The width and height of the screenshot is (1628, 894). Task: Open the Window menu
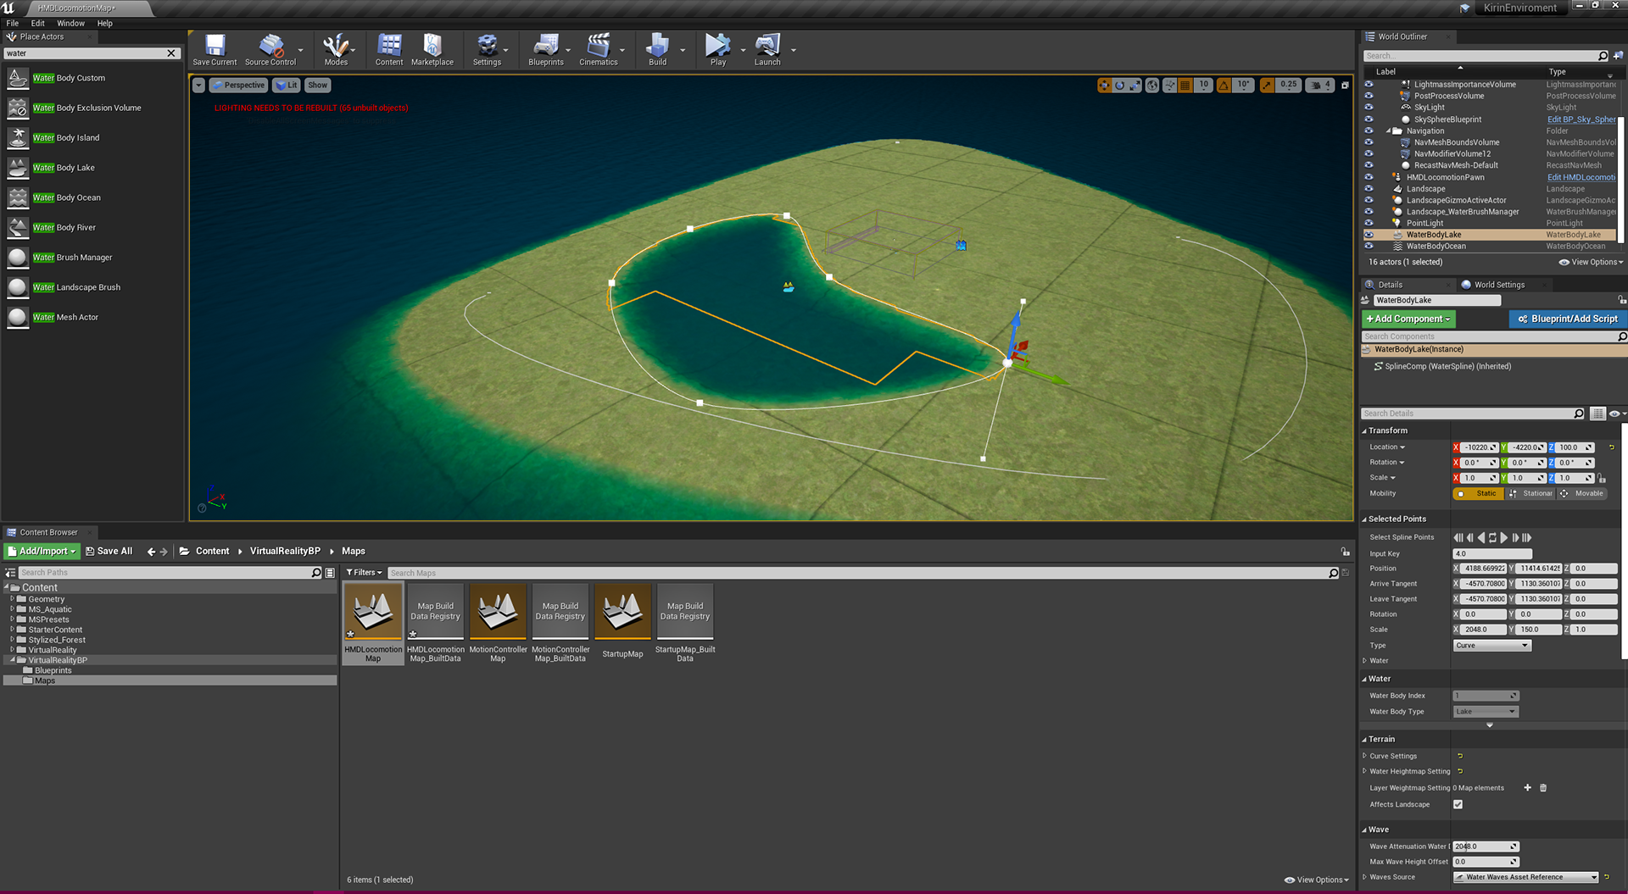pyautogui.click(x=70, y=24)
